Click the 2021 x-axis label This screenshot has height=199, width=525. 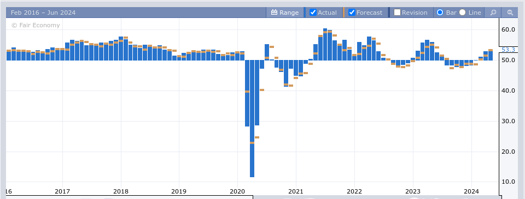tap(296, 192)
